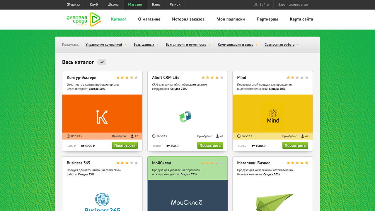
Task: Click Посмотреть button for Контур-Экстерн
Action: pos(125,145)
